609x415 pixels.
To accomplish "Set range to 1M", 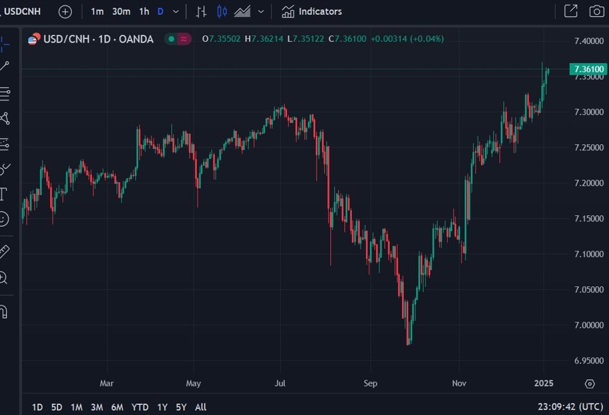I will (x=76, y=408).
